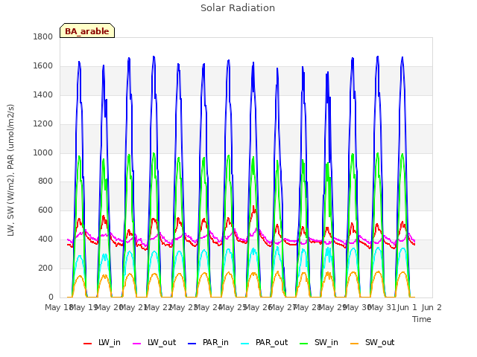Click the Jun 2 x-axis date label
This screenshot has height=357, width=477.
[x=432, y=307]
